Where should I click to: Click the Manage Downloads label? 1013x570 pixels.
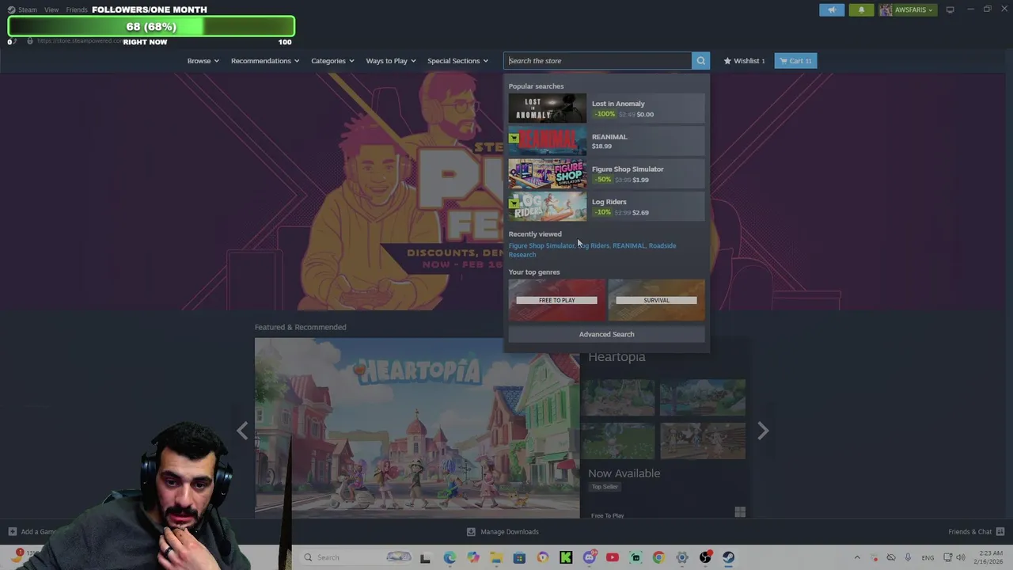click(509, 532)
